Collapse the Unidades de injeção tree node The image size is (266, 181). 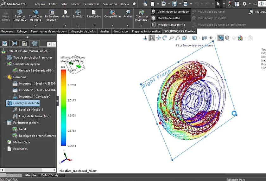4,64
